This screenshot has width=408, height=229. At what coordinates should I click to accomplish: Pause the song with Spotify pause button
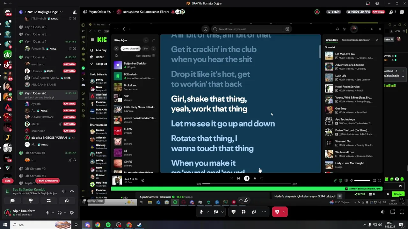[247, 178]
